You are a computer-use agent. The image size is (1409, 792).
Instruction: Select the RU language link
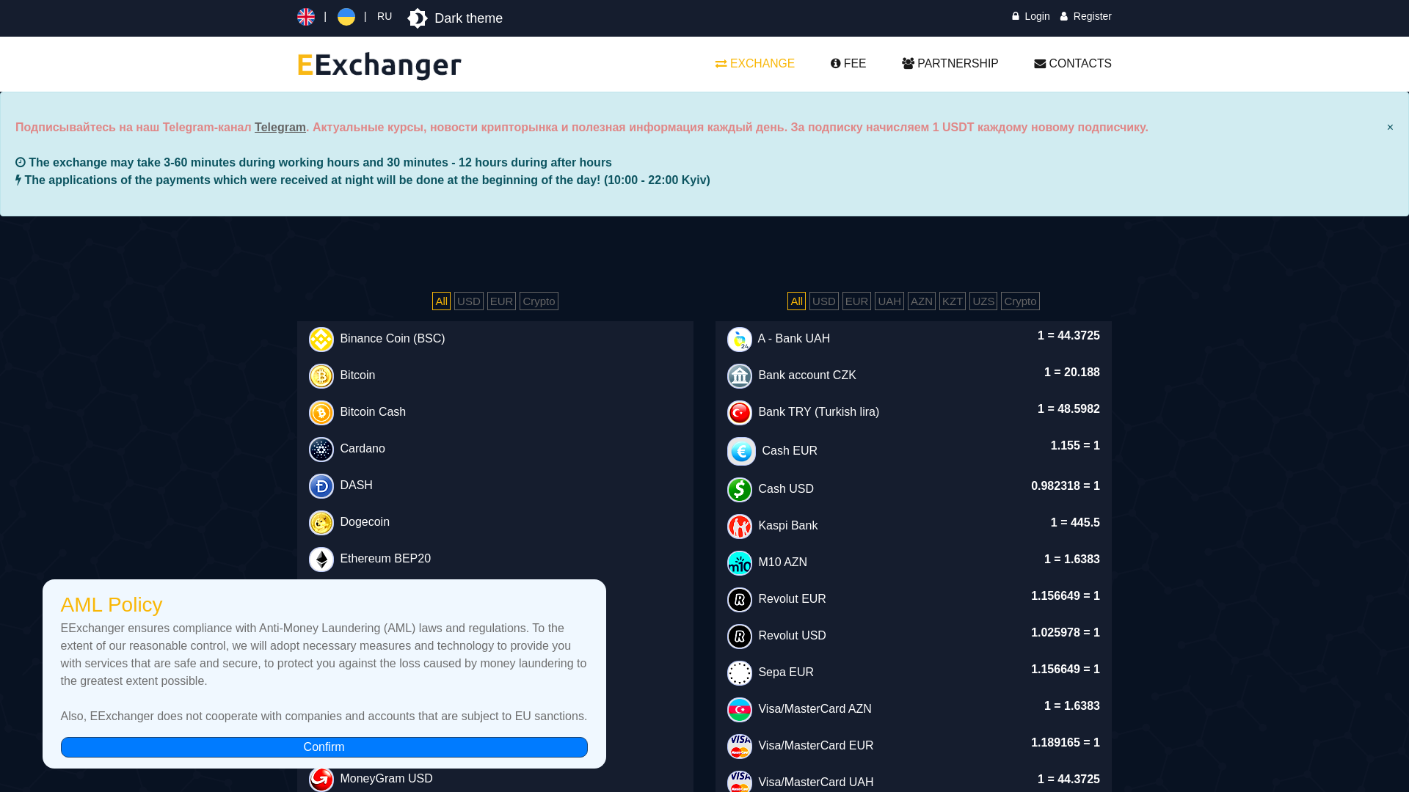pyautogui.click(x=385, y=16)
